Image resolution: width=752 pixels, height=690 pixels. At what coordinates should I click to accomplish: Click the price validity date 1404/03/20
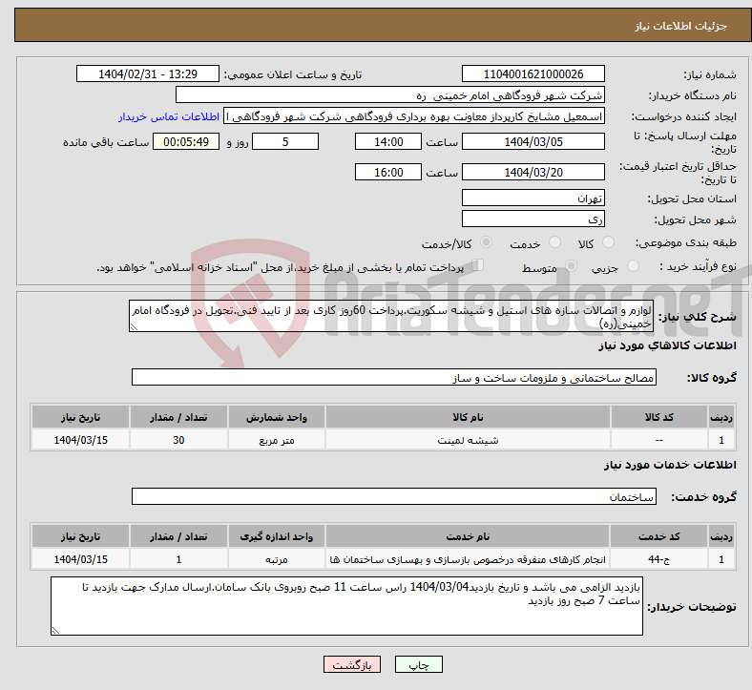point(533,172)
